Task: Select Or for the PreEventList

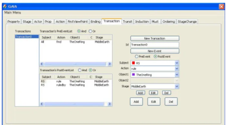Action: pyautogui.click(x=90, y=31)
